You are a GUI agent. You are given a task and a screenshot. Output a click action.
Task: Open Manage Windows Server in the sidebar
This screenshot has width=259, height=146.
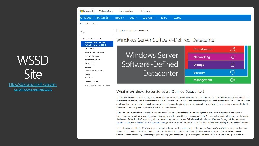[x=94, y=52]
